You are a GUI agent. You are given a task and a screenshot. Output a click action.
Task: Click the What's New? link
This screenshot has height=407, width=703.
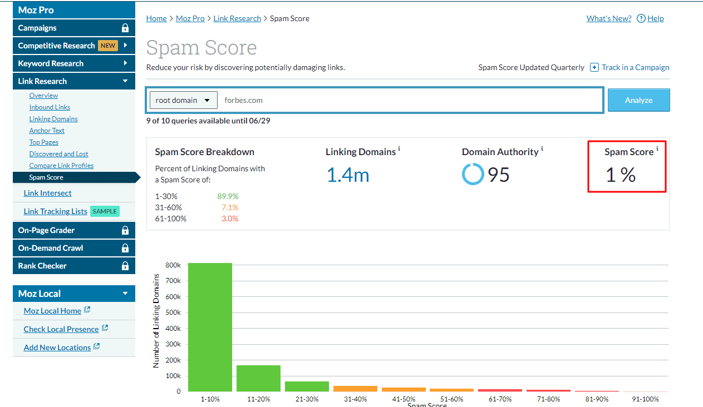click(x=609, y=18)
